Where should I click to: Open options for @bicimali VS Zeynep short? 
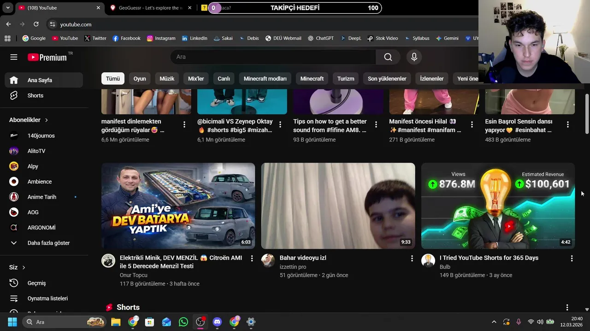click(x=280, y=125)
